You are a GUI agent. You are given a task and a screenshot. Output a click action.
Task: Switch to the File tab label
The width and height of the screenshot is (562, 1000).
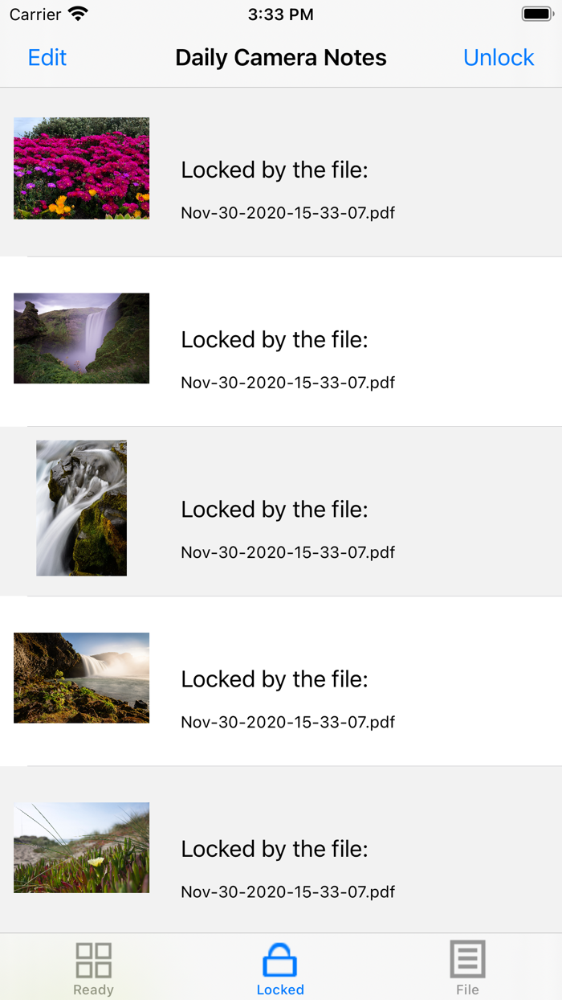(467, 990)
